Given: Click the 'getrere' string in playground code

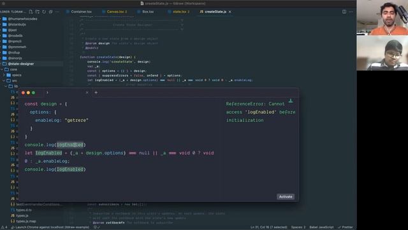Looking at the screenshot, I should [x=76, y=120].
